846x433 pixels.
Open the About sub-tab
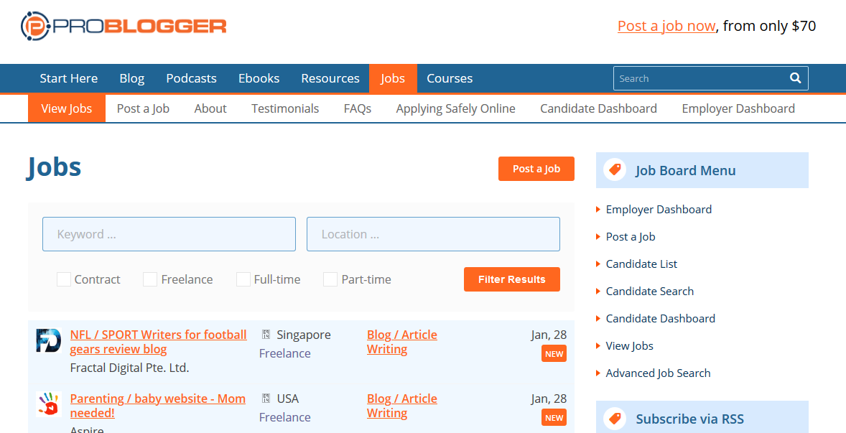210,108
